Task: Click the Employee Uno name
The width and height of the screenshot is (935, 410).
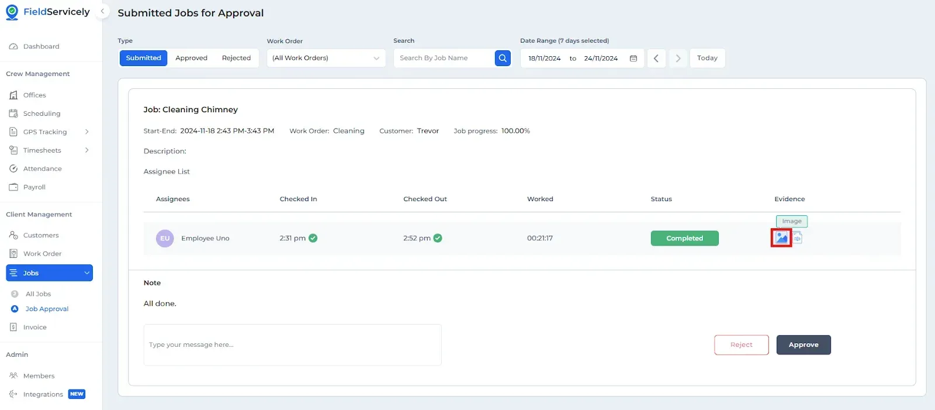Action: [205, 239]
